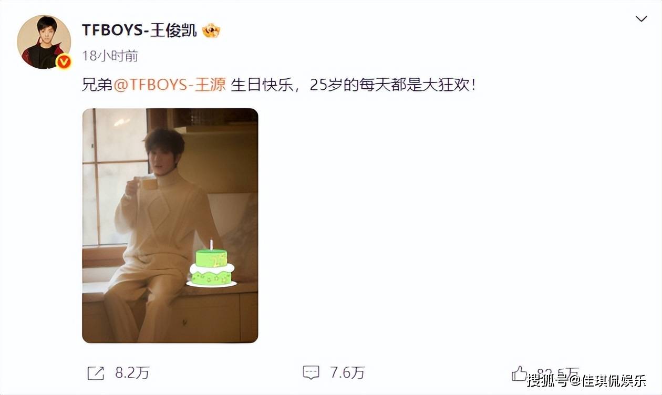Open the attached photo thumbnail
662x395 pixels.
170,226
